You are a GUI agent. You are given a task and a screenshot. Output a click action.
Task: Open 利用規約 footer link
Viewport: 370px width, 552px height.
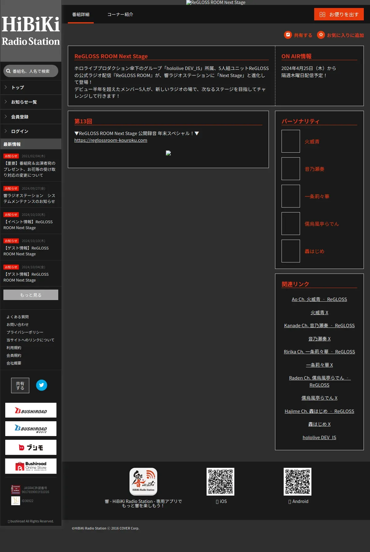[x=14, y=348]
